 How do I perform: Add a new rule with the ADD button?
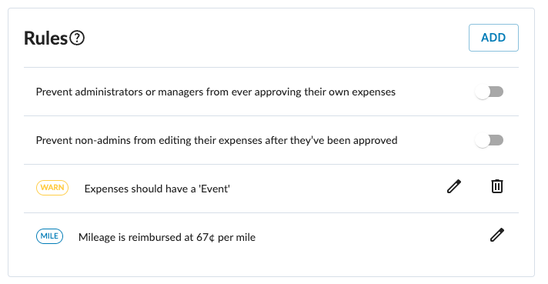[x=493, y=38]
